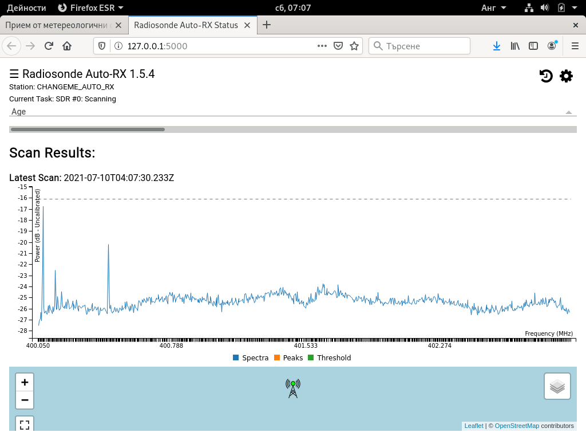Toggle fullscreen map view
Screen dimensions: 586x440
(25, 425)
